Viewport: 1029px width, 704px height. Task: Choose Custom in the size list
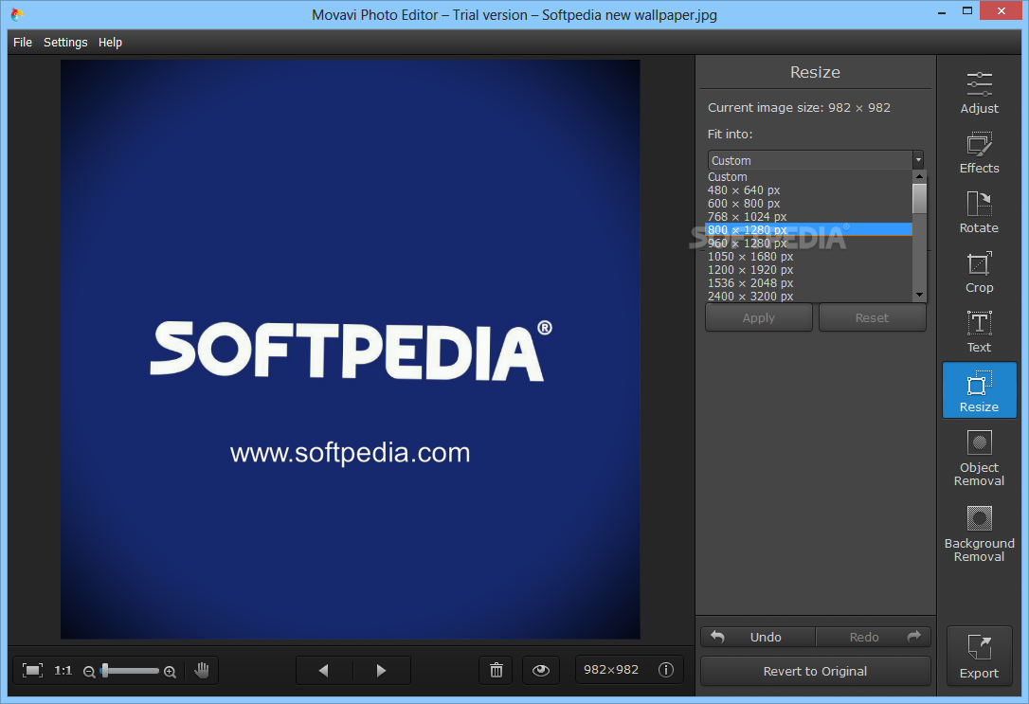click(x=808, y=176)
